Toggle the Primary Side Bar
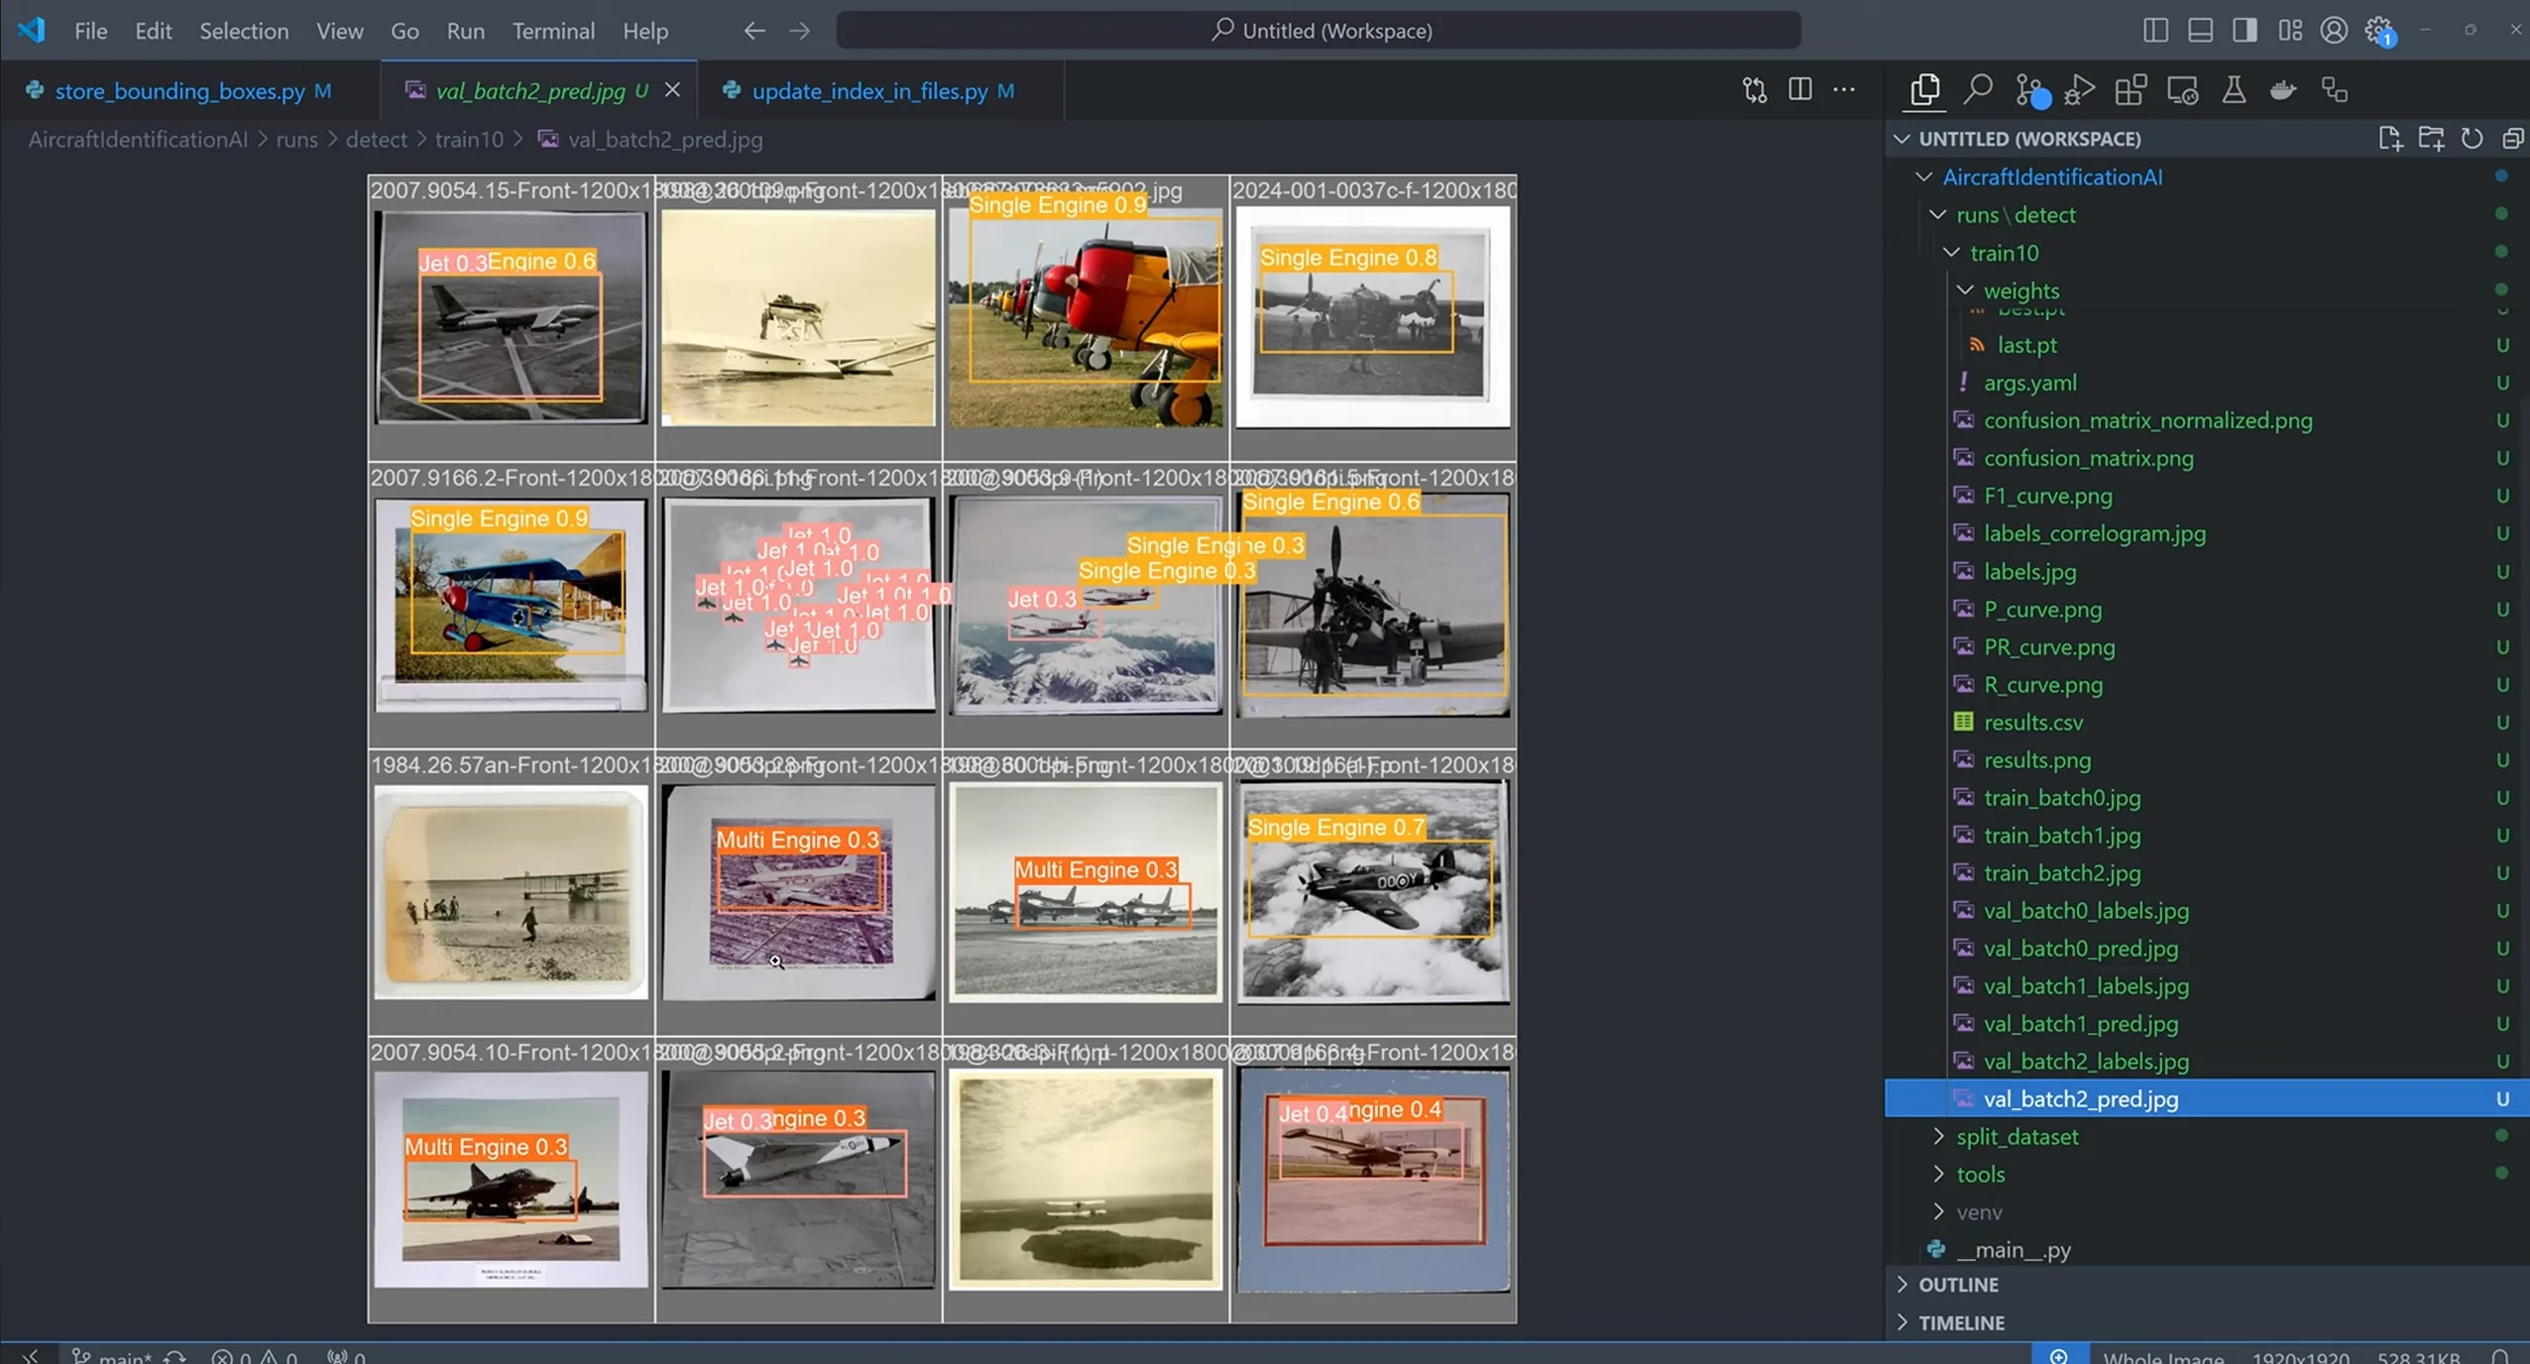 [x=2155, y=30]
